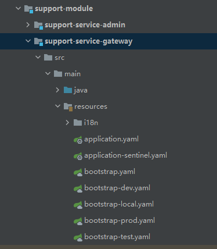This screenshot has height=249, width=217.
Task: Click the support-module folder icon
Action: pyautogui.click(x=28, y=9)
